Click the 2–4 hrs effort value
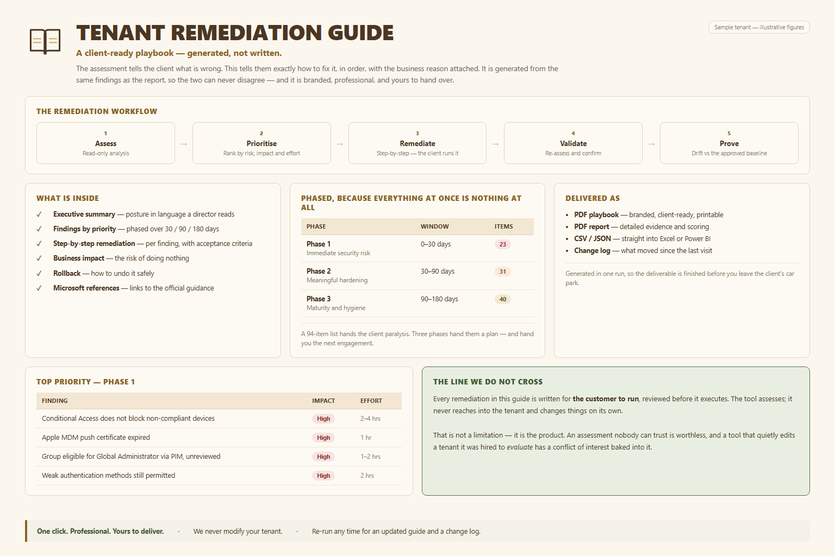 coord(370,419)
